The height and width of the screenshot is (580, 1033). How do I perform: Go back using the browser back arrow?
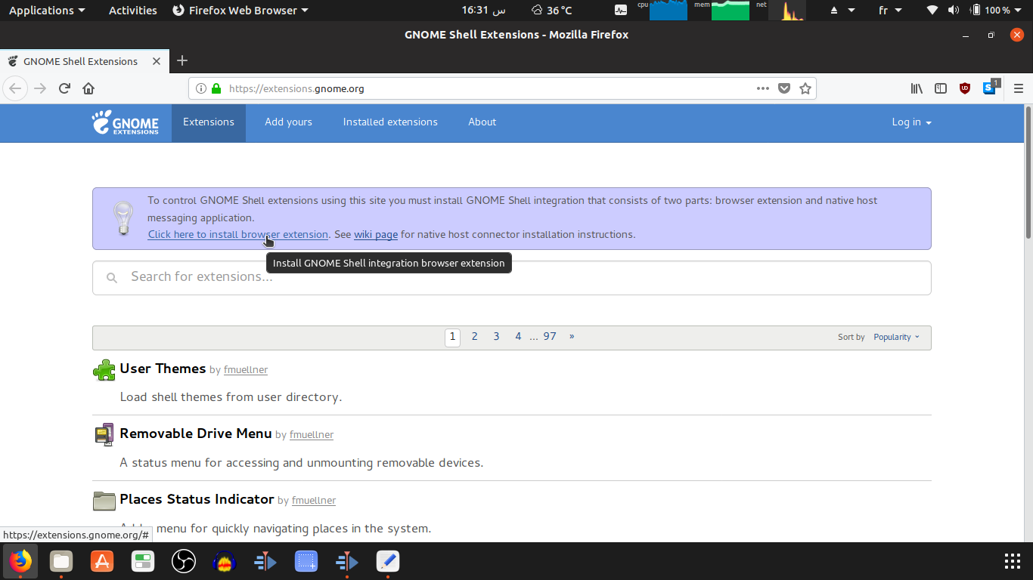pyautogui.click(x=15, y=88)
